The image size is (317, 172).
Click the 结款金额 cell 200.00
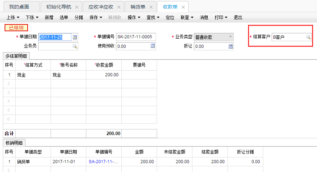pyautogui.click(x=210, y=162)
